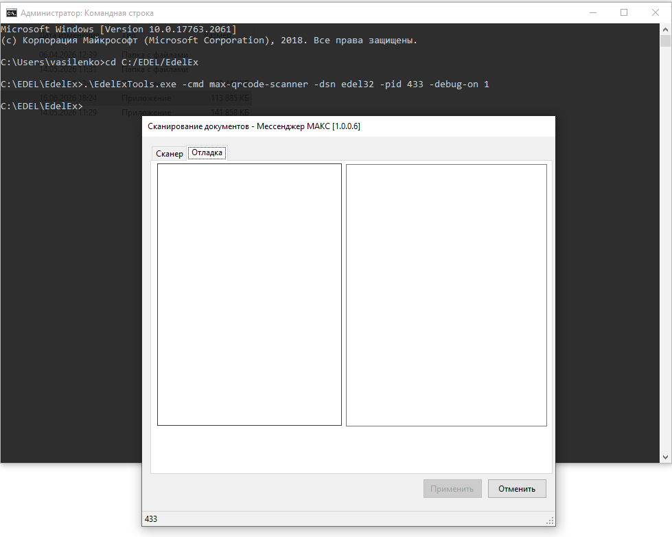
Task: Click the disabled Применить button
Action: pos(452,488)
